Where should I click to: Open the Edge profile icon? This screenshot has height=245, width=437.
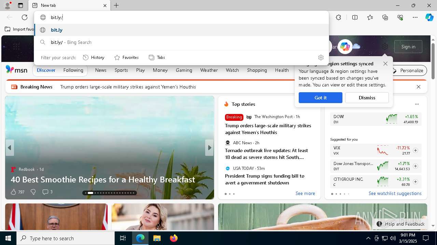pos(7,5)
